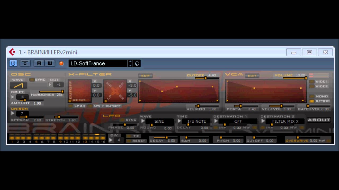Screen dimensions: 339x190
Task: Click the X-FILTER EDIT button
Action: (x=145, y=76)
